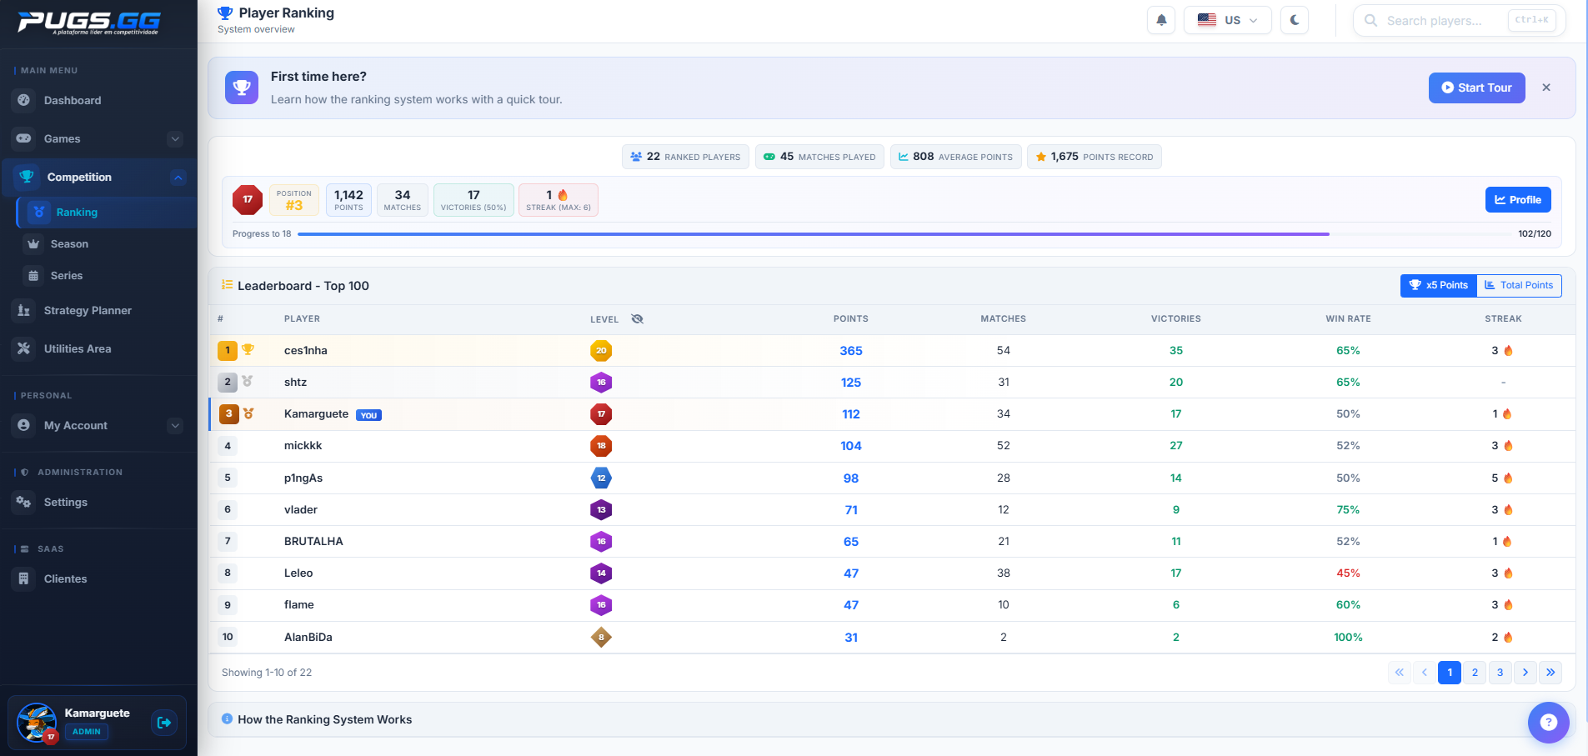
Task: Click the logout icon next to Kamarguete
Action: pos(163,722)
